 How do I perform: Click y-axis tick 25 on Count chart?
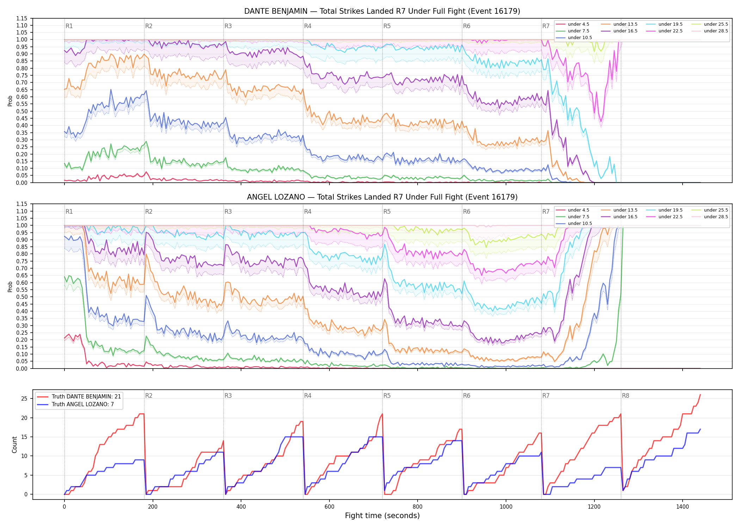tap(24, 399)
